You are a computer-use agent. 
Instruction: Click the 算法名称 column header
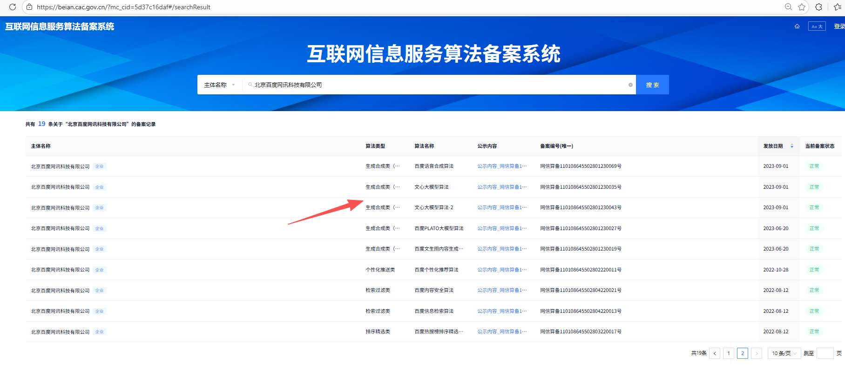(424, 146)
